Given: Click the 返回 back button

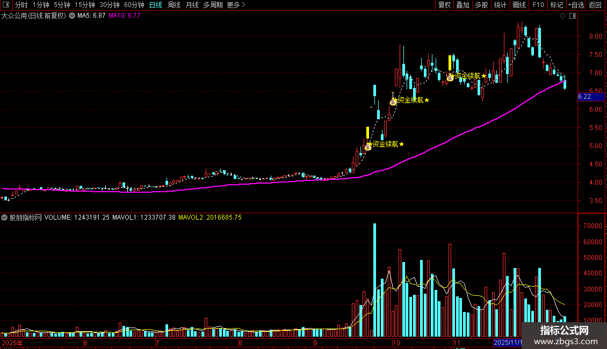Looking at the screenshot, I should pos(595,5).
